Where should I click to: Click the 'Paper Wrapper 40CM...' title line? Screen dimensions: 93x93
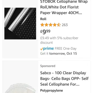point(61,13)
